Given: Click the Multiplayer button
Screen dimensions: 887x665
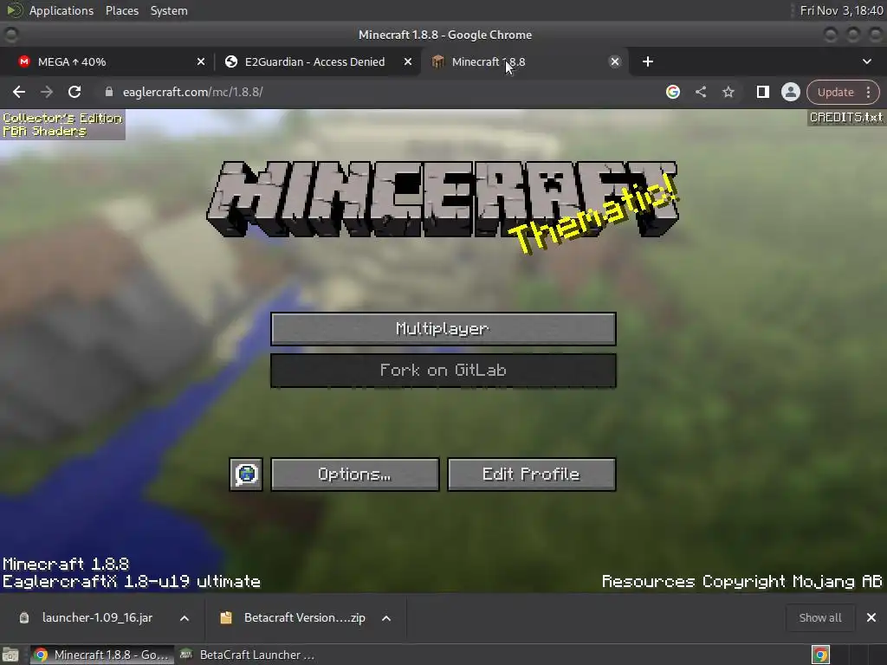Looking at the screenshot, I should (443, 328).
